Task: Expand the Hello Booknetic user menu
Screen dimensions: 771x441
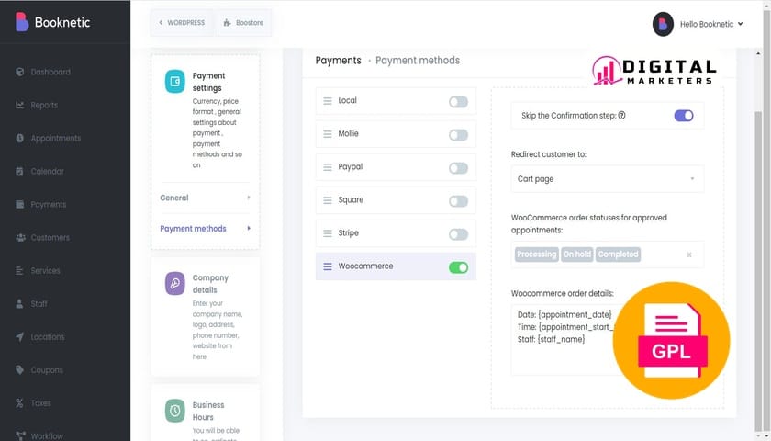Action: [698, 24]
